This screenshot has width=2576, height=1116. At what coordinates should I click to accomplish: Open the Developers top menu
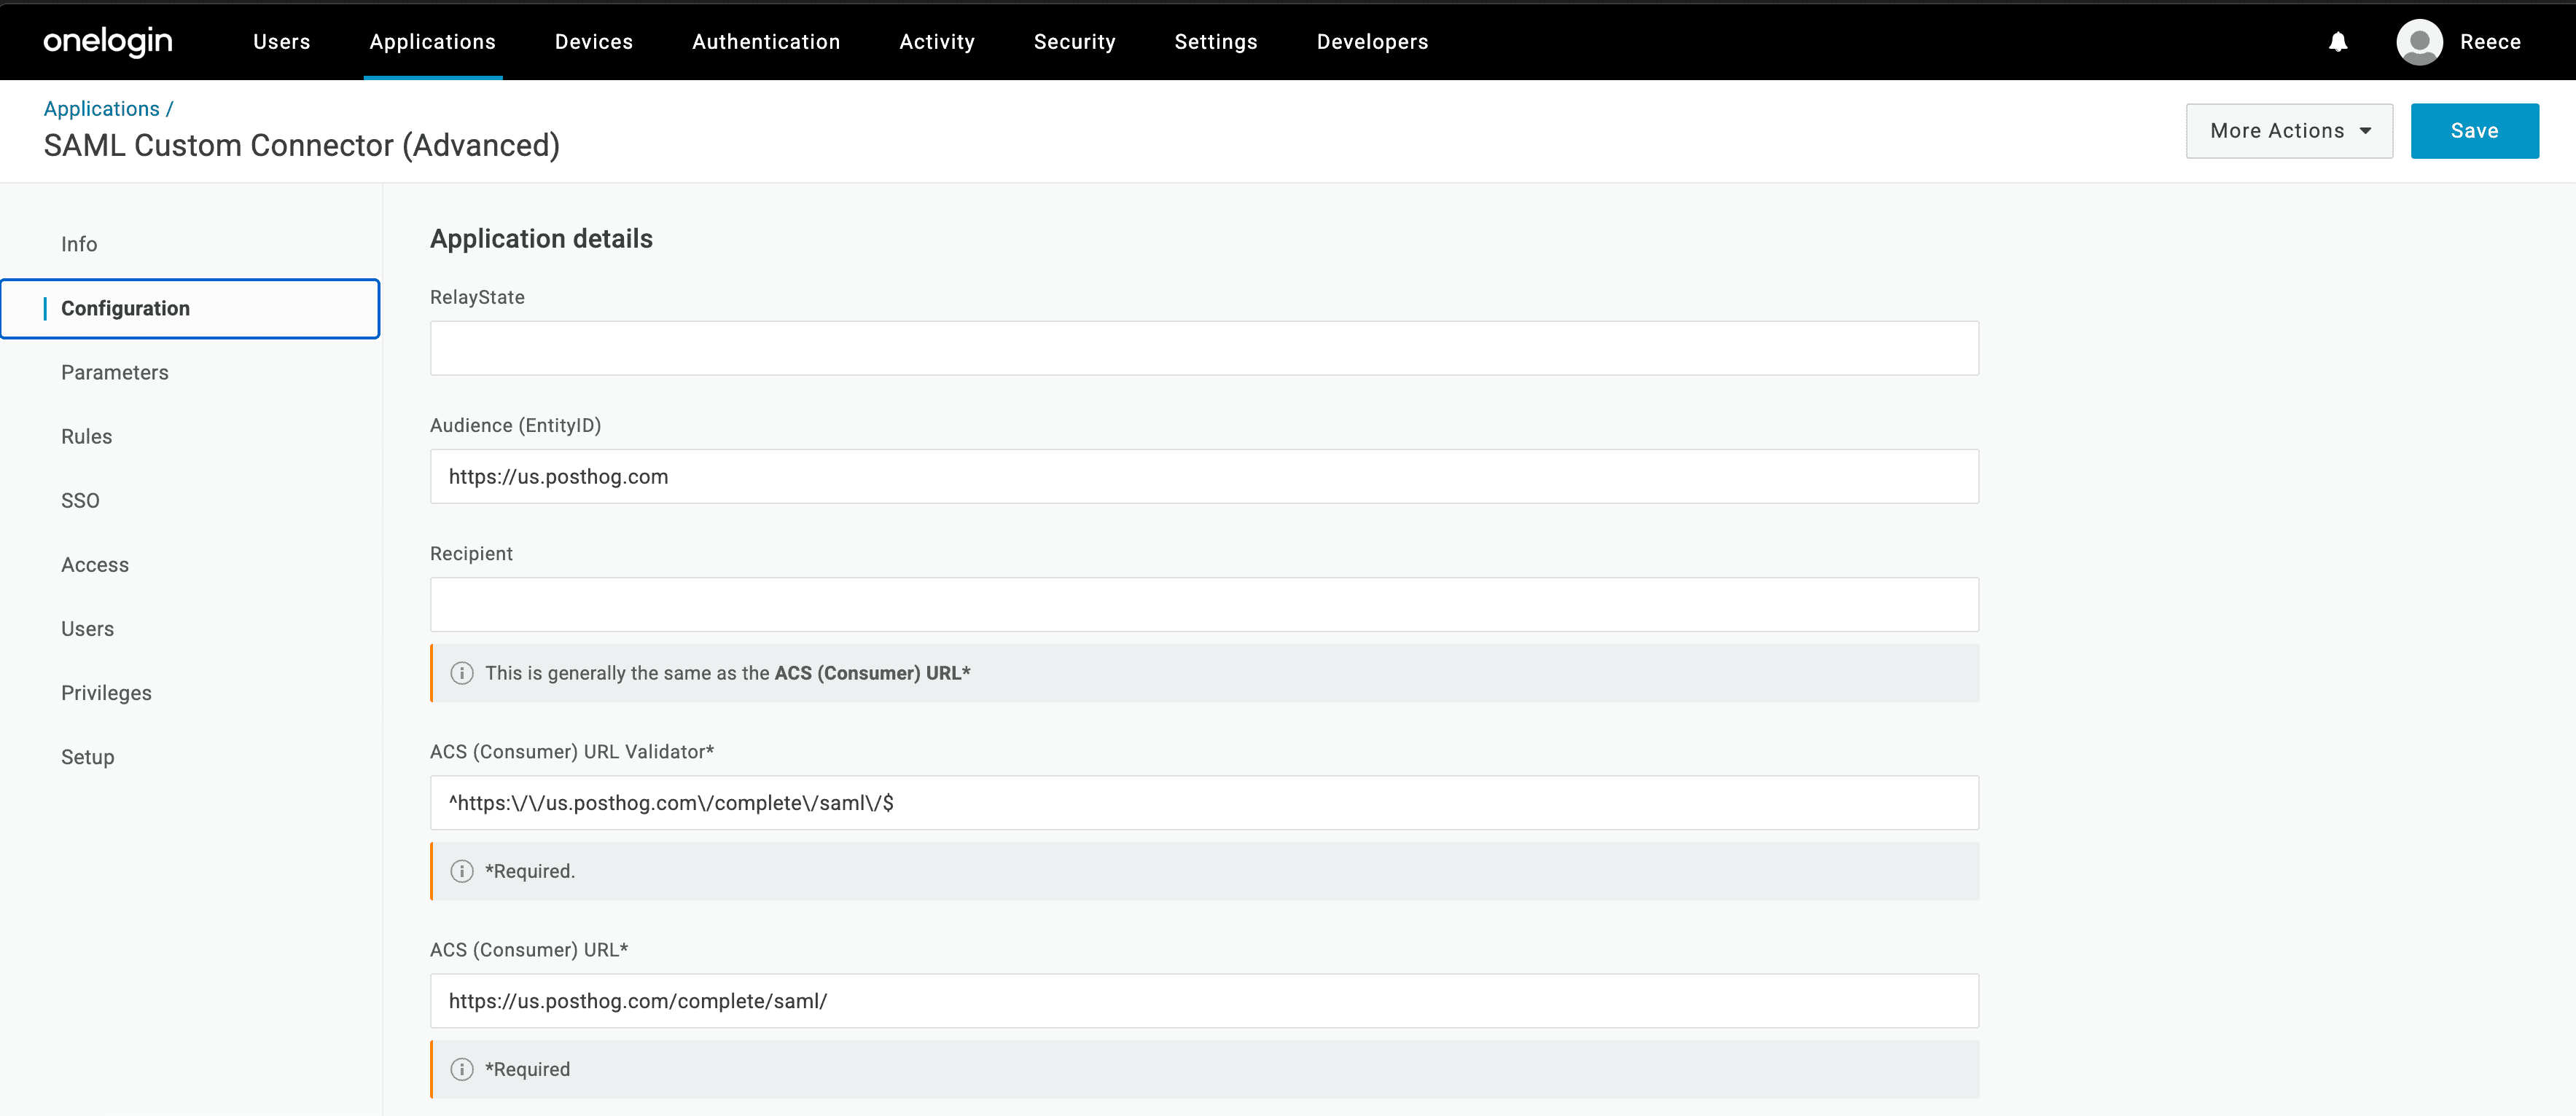1373,42
